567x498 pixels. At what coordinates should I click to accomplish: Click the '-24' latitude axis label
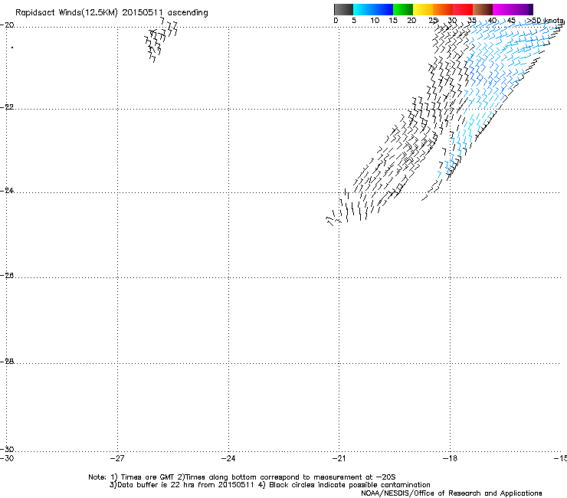[7, 190]
